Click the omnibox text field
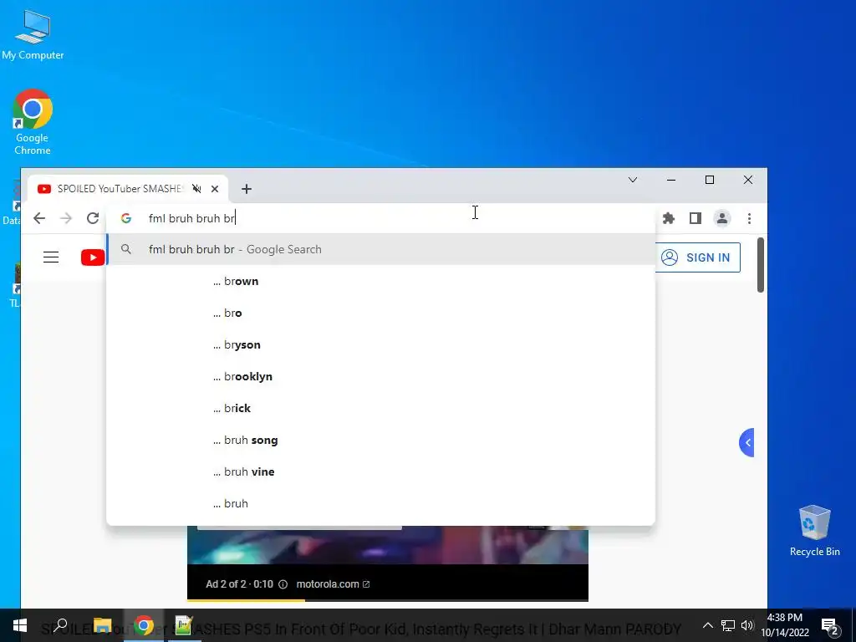 click(380, 218)
